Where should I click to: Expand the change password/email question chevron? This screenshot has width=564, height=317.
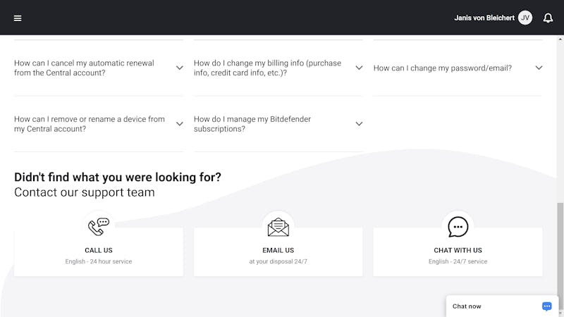point(539,68)
